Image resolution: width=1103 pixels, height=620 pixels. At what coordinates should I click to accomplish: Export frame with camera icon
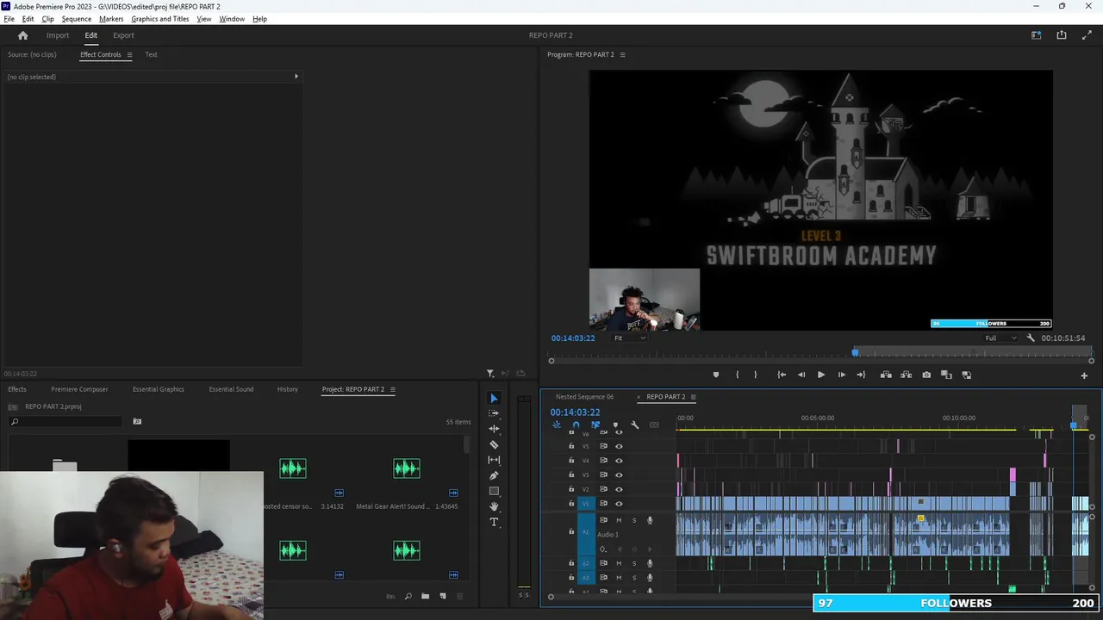click(x=926, y=375)
